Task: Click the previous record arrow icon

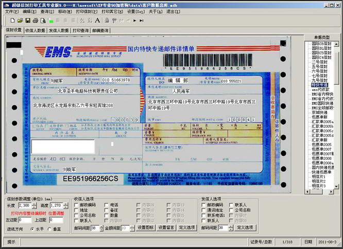Action: pyautogui.click(x=128, y=21)
